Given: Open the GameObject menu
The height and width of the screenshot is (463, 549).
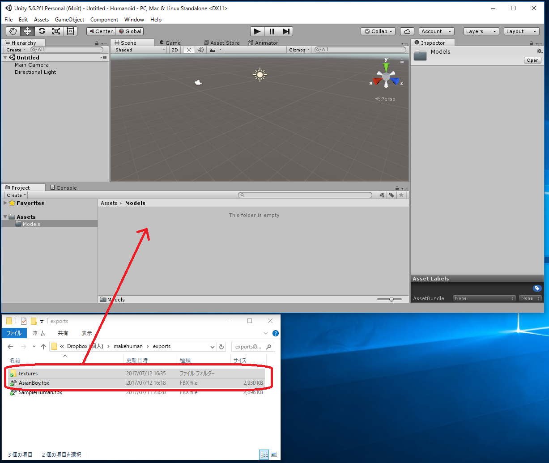Looking at the screenshot, I should coord(69,20).
